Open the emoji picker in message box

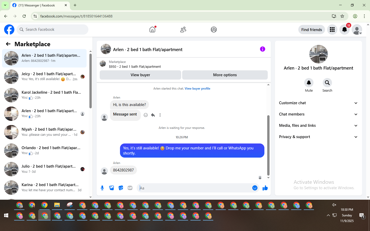click(255, 188)
